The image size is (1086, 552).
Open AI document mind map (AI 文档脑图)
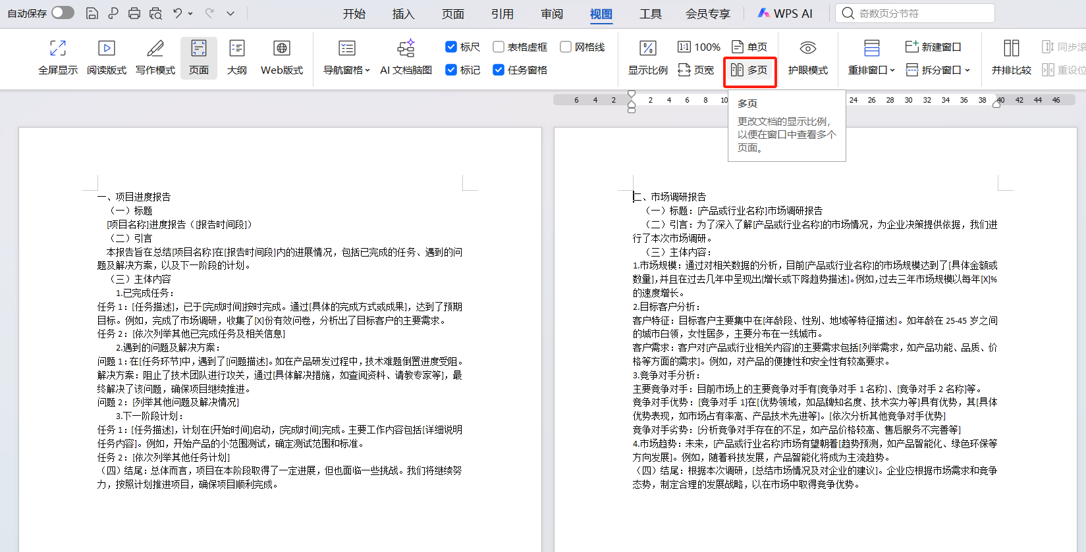(406, 49)
